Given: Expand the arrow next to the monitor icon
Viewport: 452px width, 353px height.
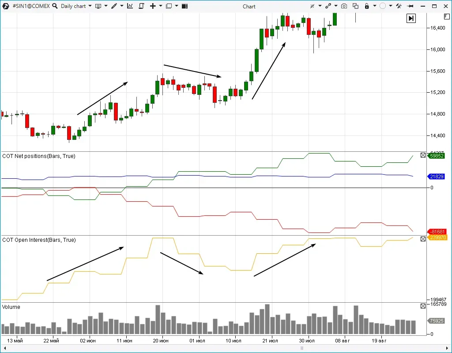Looking at the screenshot, I should [x=106, y=6].
